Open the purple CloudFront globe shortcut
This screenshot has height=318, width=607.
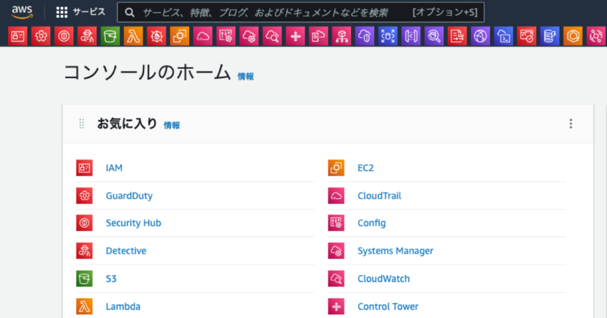pos(481,37)
